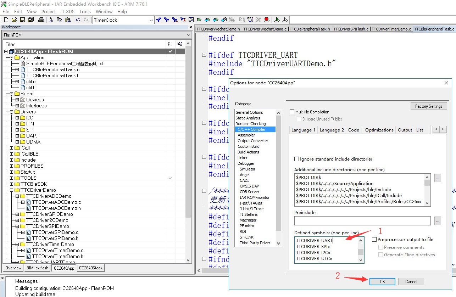
Task: Click the Open file toolbar icon
Action: (14, 20)
